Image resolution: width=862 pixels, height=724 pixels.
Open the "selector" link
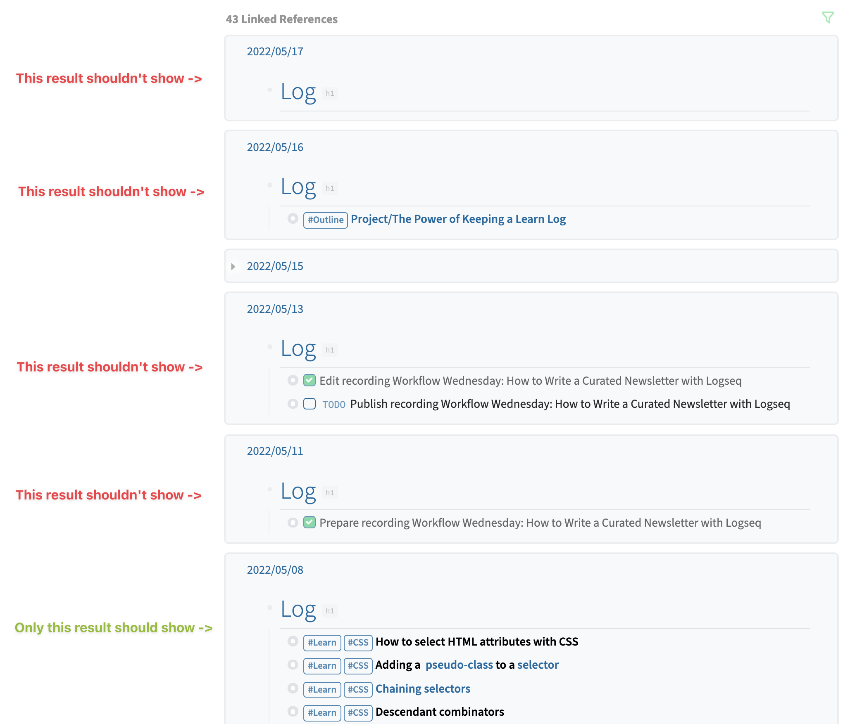(x=538, y=665)
